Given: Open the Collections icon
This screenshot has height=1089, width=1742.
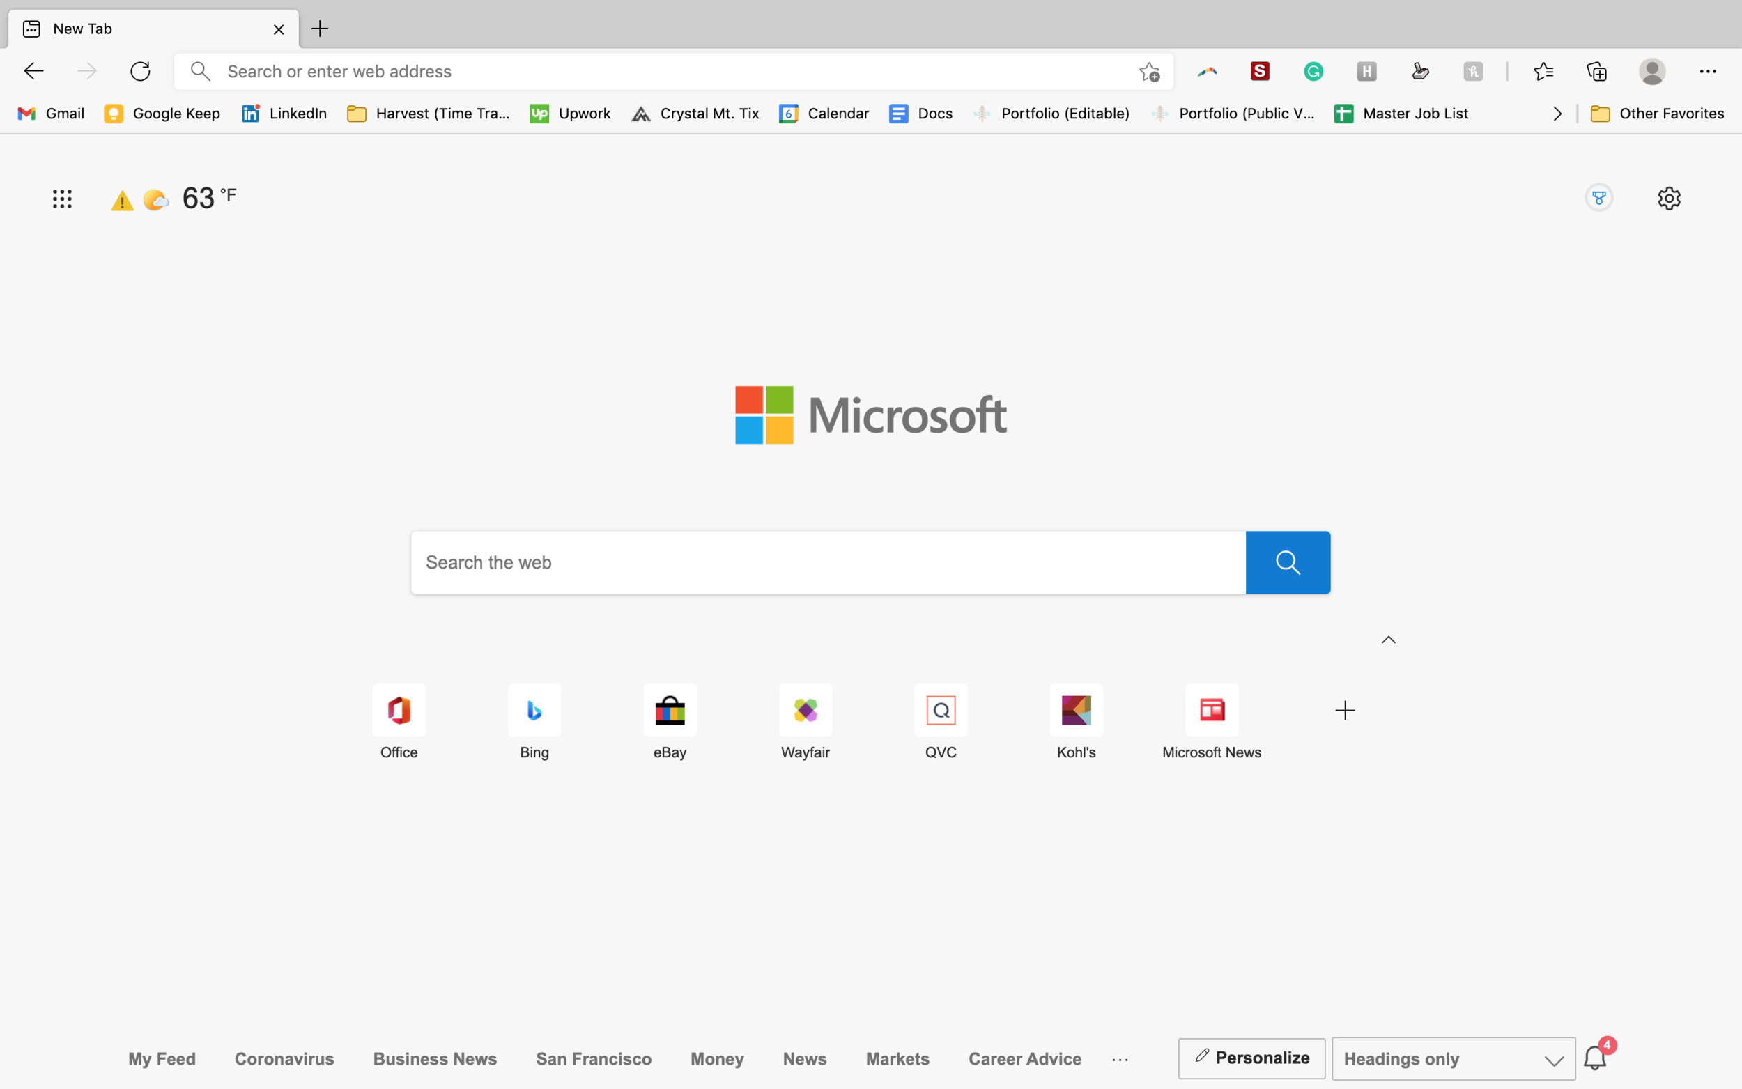Looking at the screenshot, I should tap(1596, 71).
